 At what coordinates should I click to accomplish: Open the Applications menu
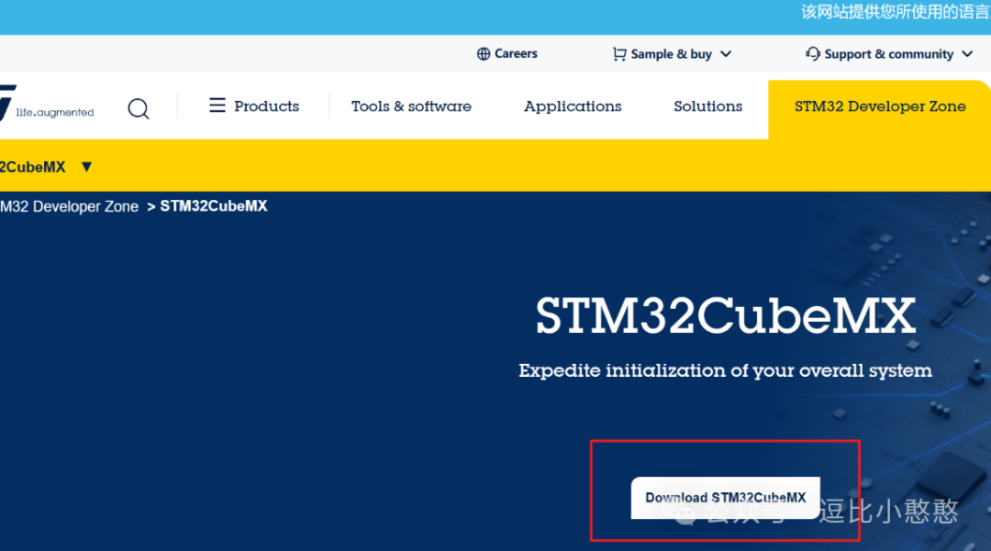pyautogui.click(x=573, y=106)
